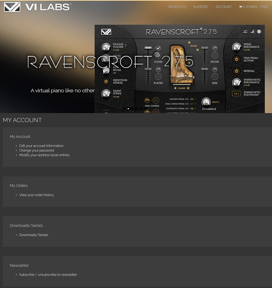Click the Repetition Strikes power button

(x=106, y=81)
